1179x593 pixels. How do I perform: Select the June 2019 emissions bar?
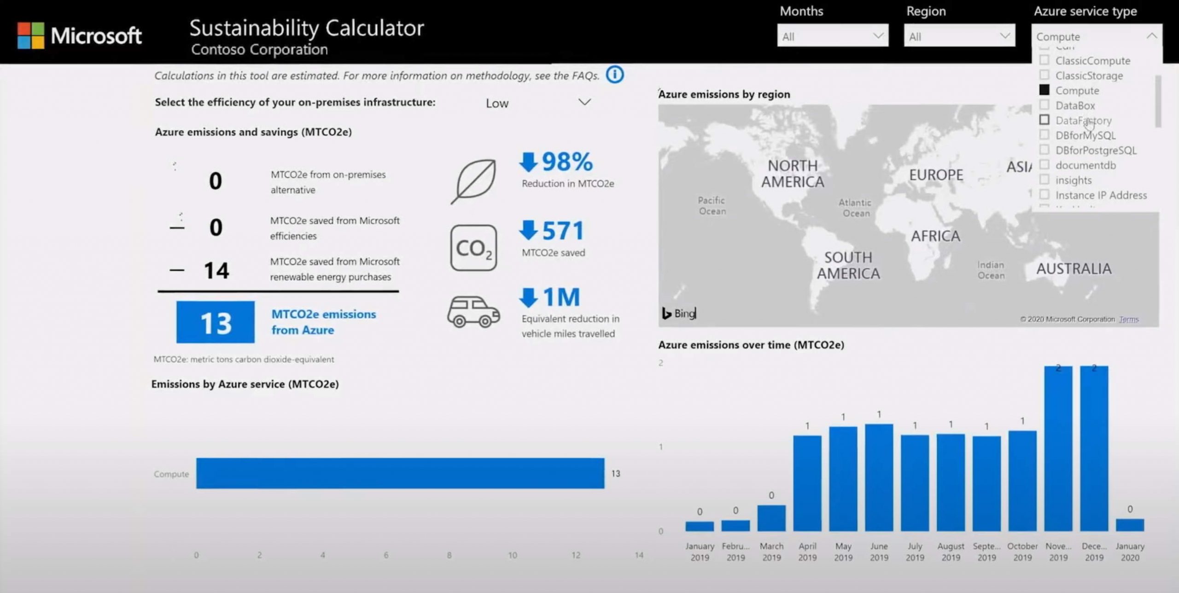(x=879, y=478)
